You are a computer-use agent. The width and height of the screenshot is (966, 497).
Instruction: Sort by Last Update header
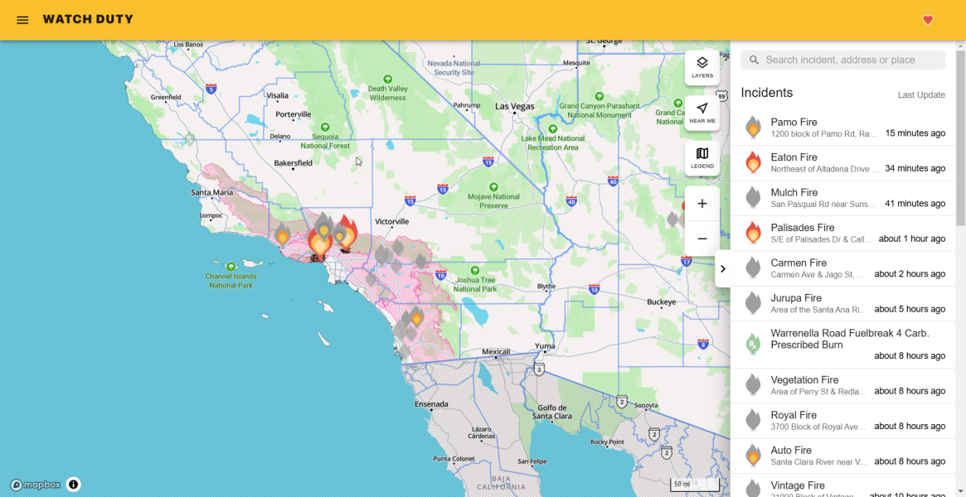point(920,95)
